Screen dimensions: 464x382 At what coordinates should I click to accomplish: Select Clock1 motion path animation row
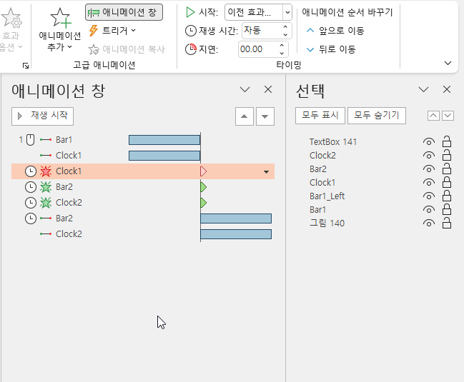point(143,156)
